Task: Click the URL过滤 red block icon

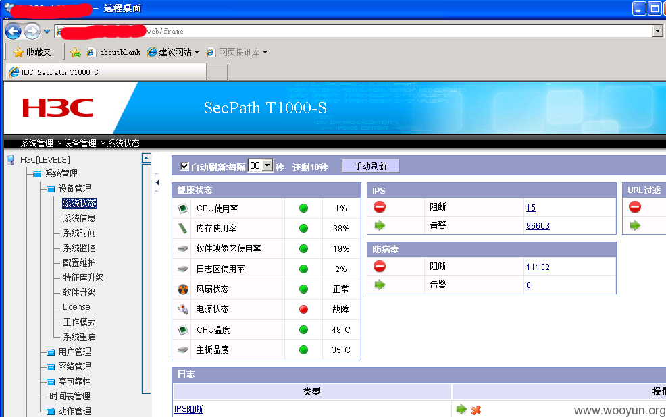Action: point(635,207)
